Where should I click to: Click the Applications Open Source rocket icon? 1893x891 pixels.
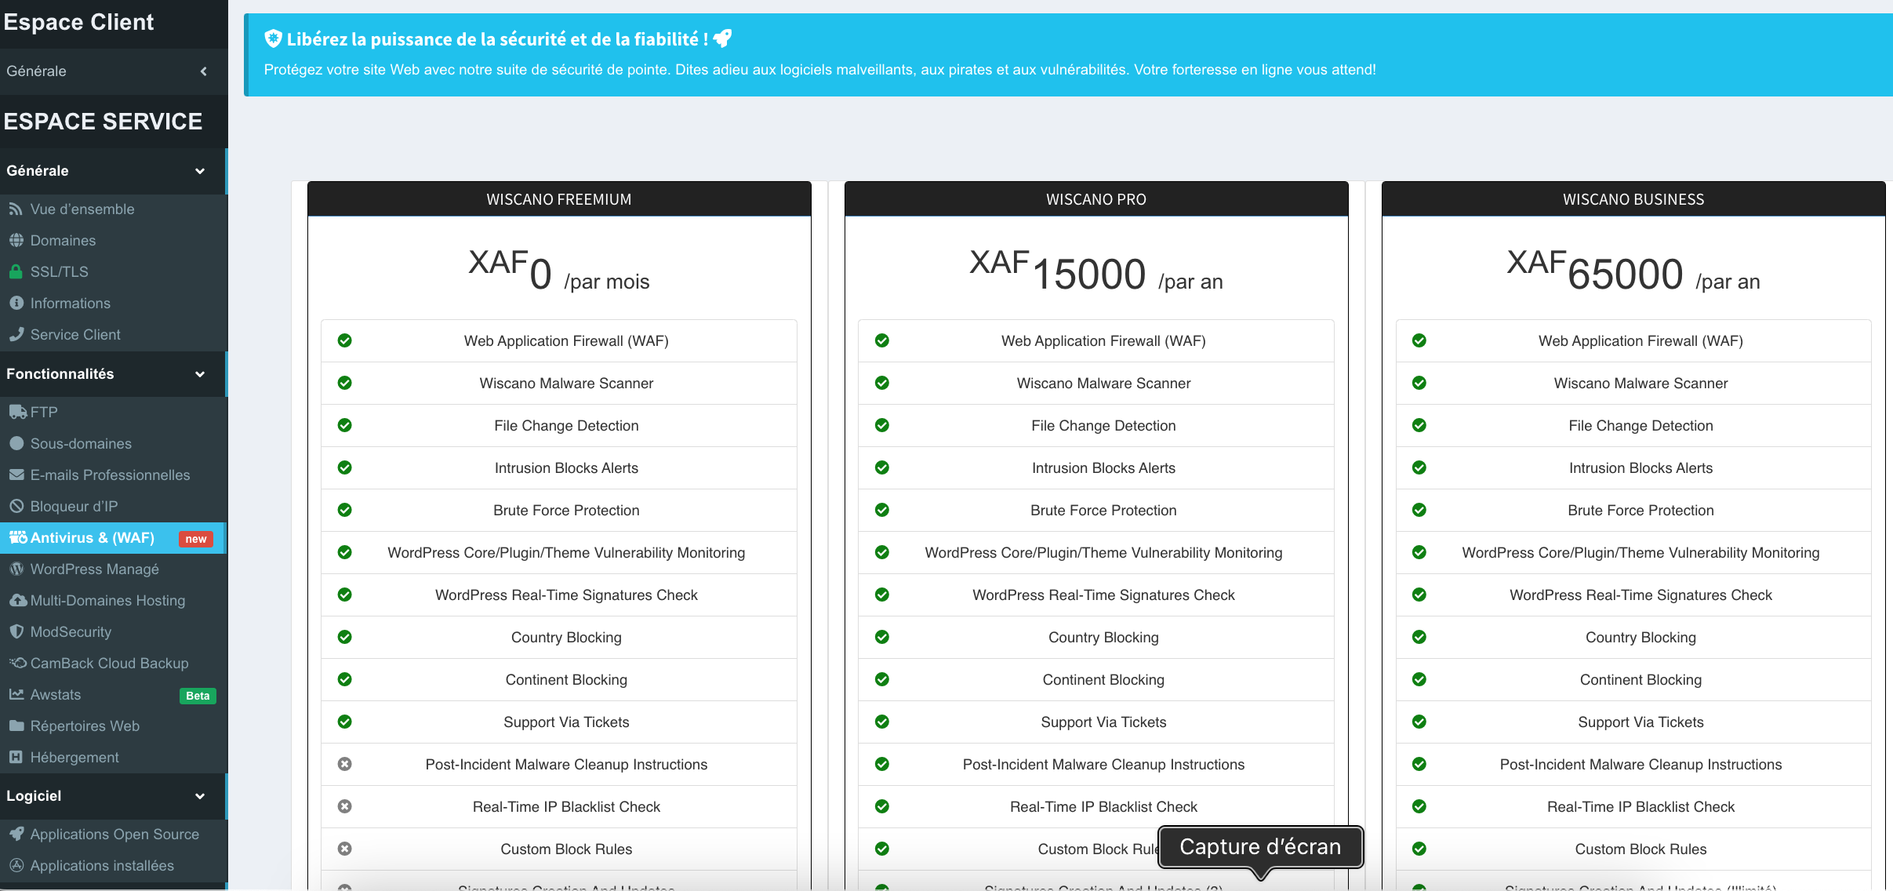(x=16, y=835)
